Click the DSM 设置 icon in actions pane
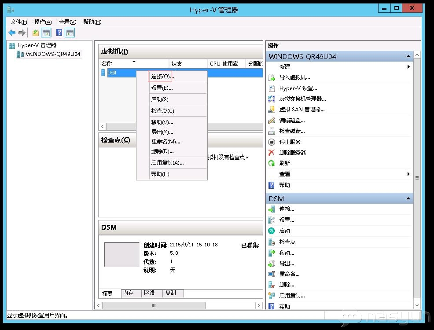434x330 pixels. coord(272,220)
